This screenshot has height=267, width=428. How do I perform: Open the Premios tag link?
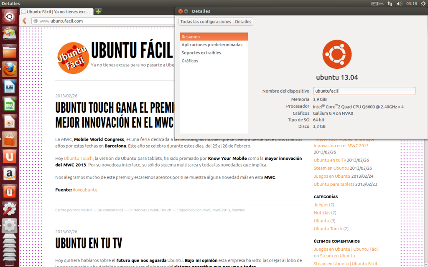(x=238, y=210)
